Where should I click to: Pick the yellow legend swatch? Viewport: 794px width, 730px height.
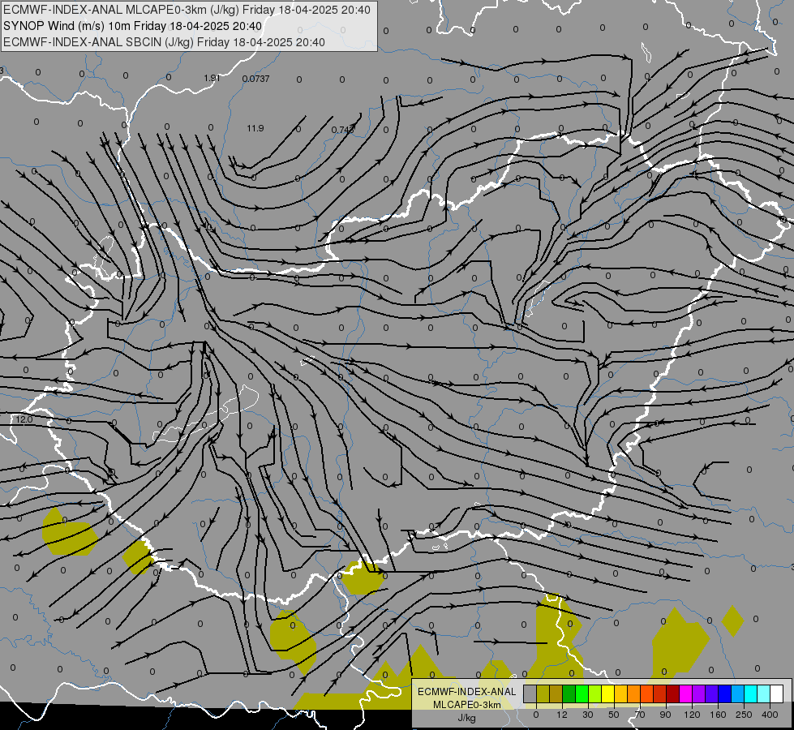pyautogui.click(x=608, y=694)
